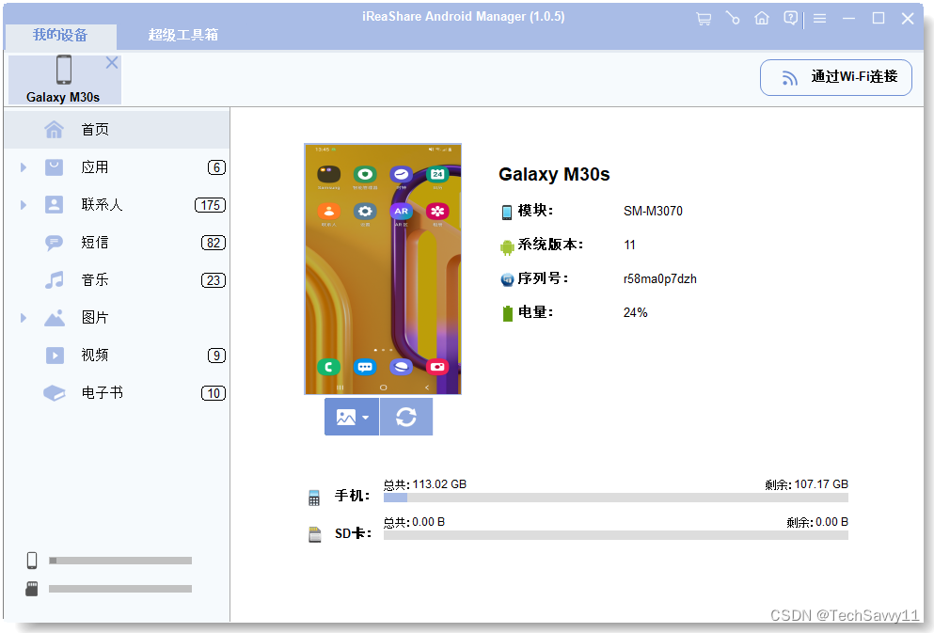Select the Galaxy M30s device tab
The image size is (934, 633).
pos(64,79)
